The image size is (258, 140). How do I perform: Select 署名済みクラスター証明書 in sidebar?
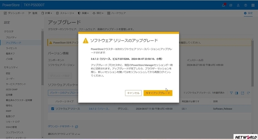tap(19, 100)
